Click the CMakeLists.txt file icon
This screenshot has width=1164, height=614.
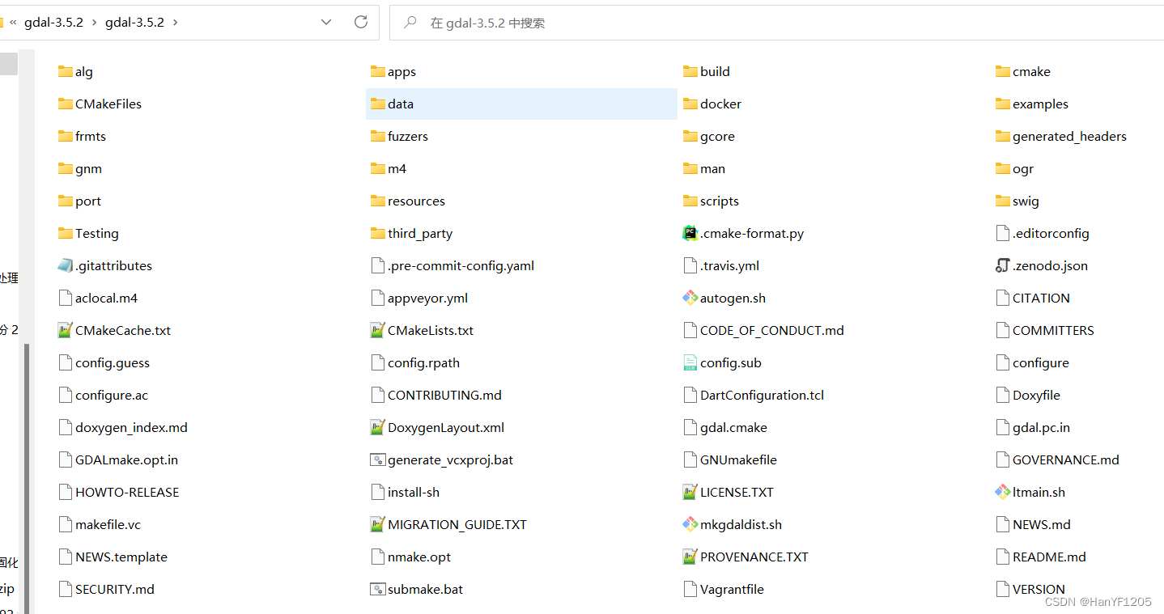[378, 330]
